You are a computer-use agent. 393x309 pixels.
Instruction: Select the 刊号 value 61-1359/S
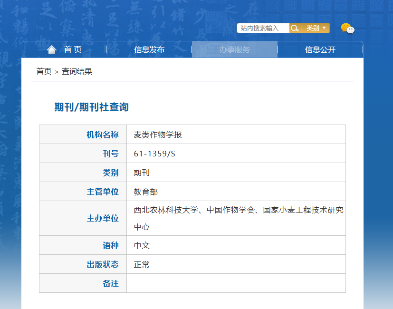[154, 154]
